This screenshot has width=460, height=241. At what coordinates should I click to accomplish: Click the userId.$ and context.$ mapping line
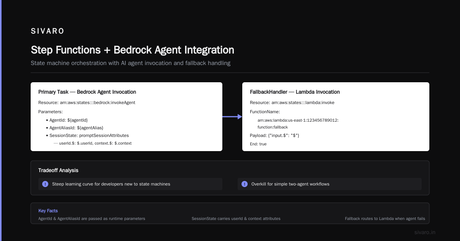[92, 143]
